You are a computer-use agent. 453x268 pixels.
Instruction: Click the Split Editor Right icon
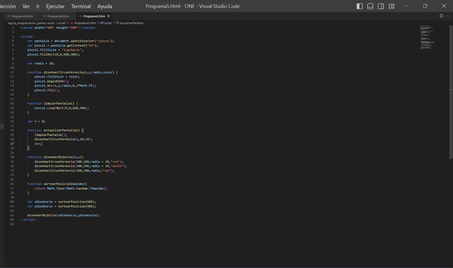click(441, 16)
